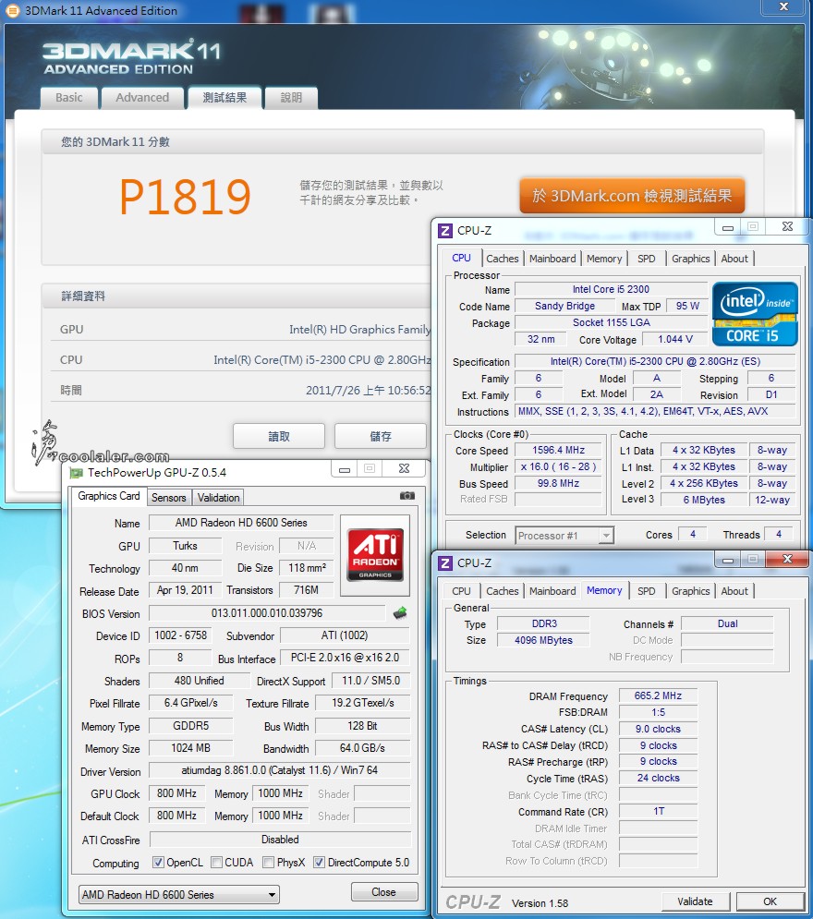
Task: Open the About tab in lower CPU-Z window
Action: point(734,591)
